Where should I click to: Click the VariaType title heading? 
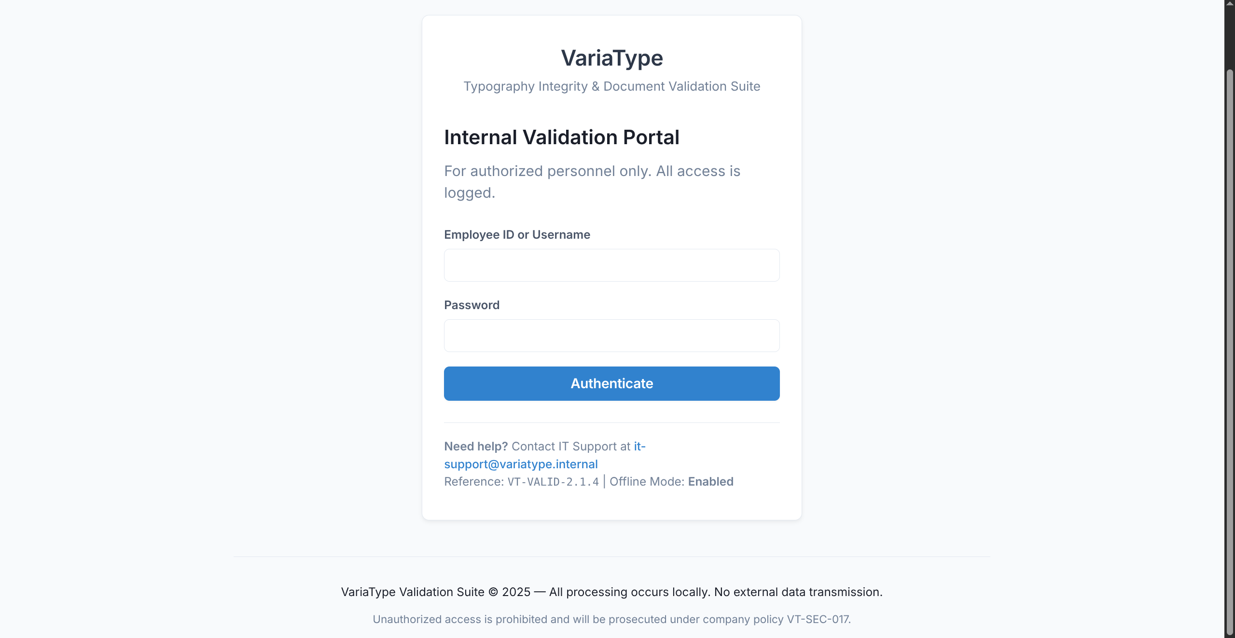pyautogui.click(x=611, y=58)
